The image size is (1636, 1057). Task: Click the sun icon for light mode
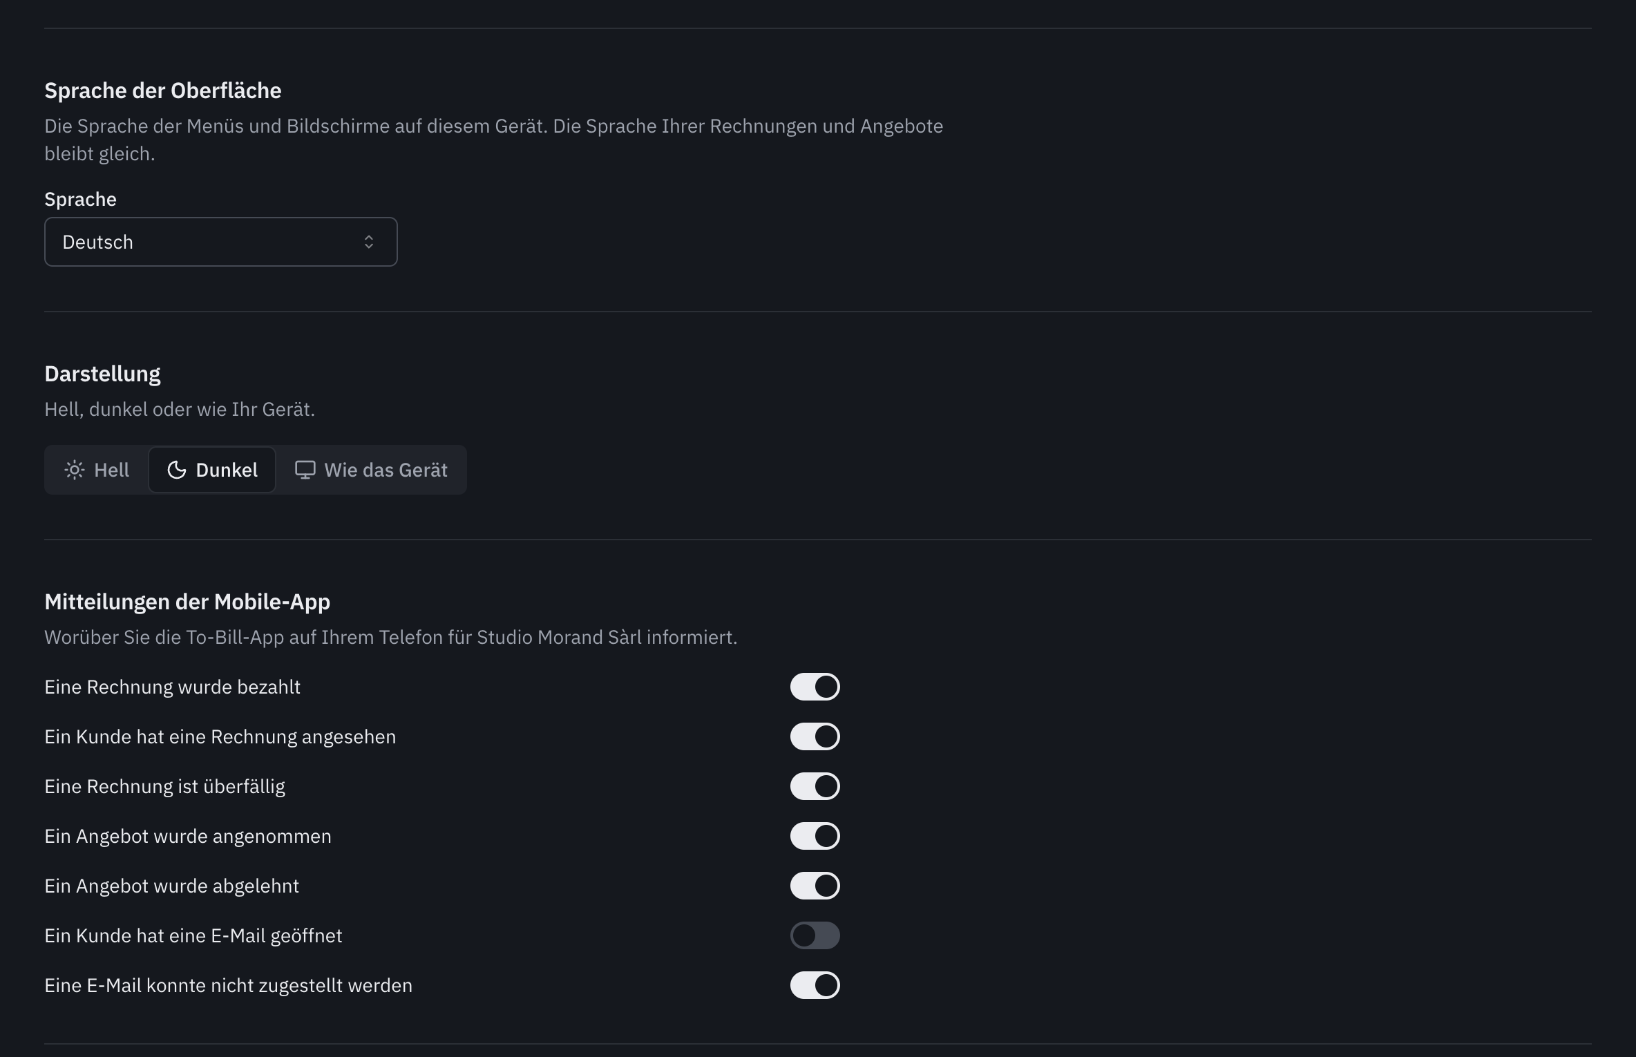coord(75,470)
